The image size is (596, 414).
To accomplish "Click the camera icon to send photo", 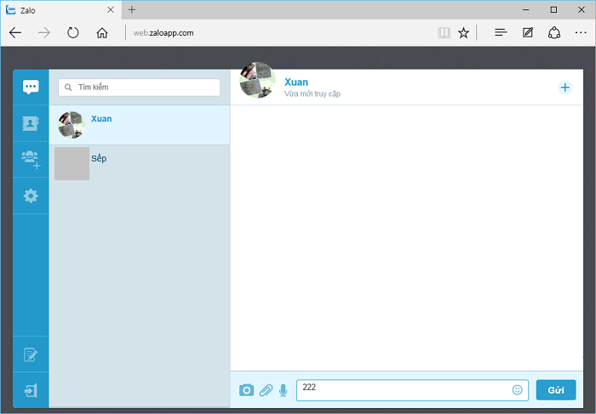I will click(x=246, y=390).
